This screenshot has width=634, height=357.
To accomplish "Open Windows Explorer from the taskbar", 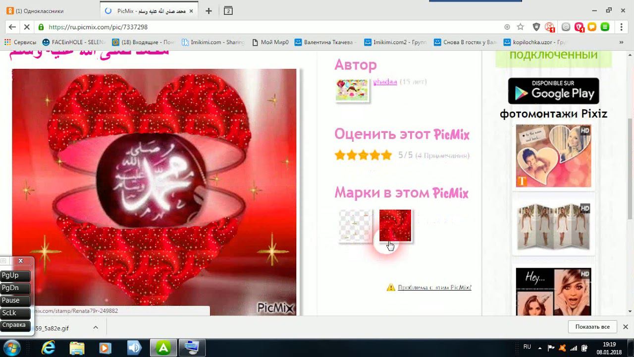I will (77, 348).
